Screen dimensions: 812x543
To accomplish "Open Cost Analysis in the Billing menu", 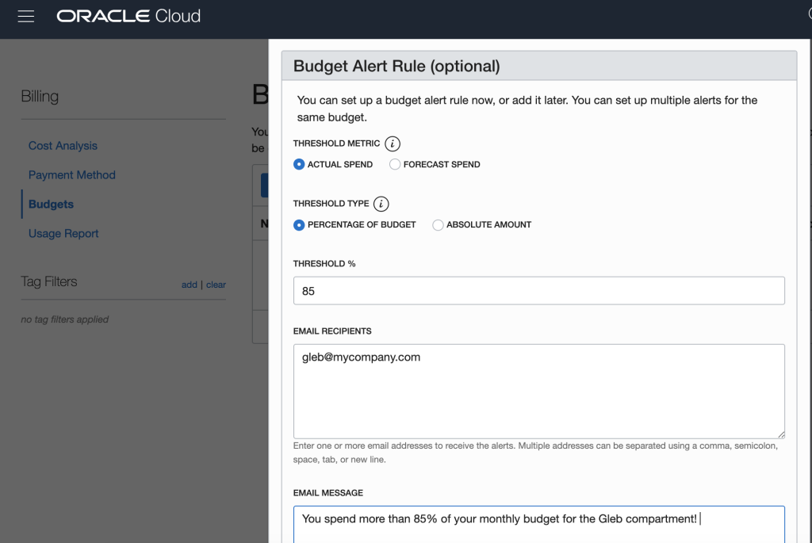I will click(63, 146).
